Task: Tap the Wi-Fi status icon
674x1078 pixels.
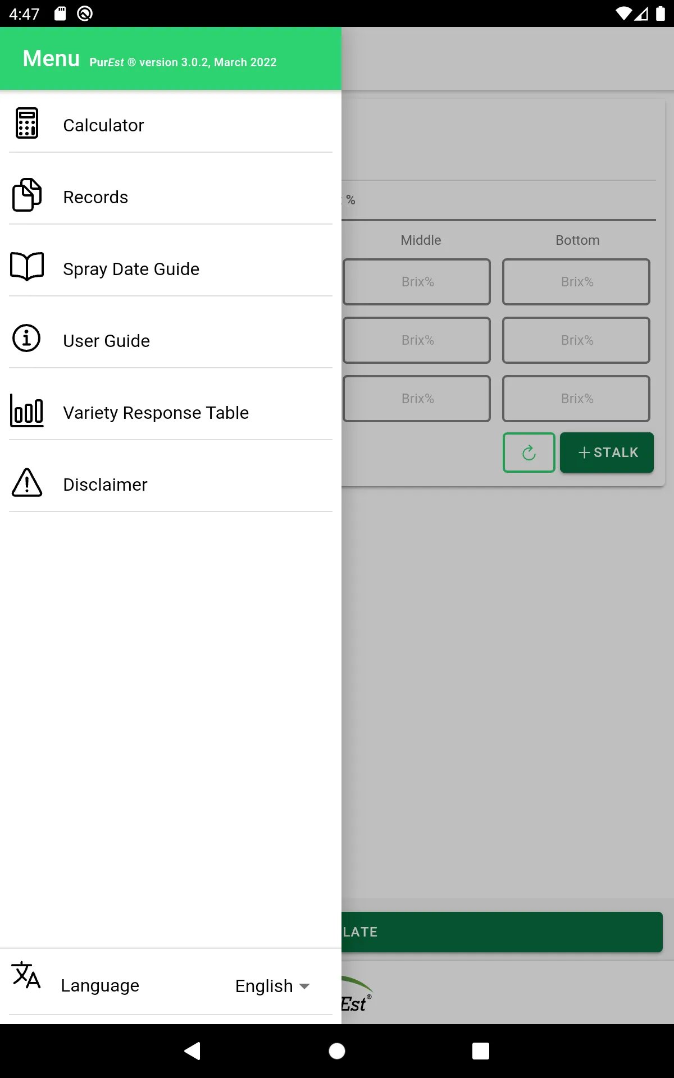Action: pos(623,13)
